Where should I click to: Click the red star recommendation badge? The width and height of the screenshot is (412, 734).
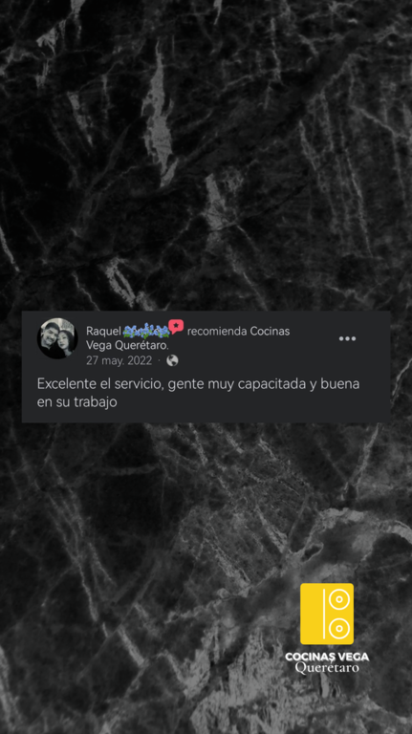[176, 326]
